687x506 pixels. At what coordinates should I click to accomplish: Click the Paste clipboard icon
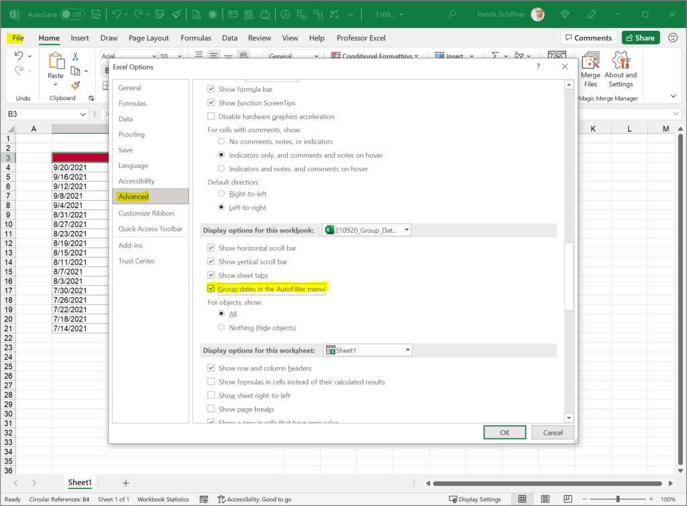56,61
